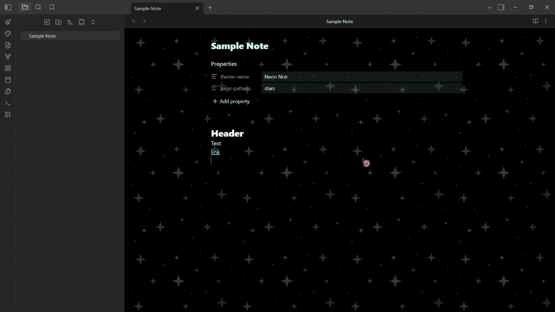Open the command palette terminal icon
The width and height of the screenshot is (555, 312).
[8, 103]
